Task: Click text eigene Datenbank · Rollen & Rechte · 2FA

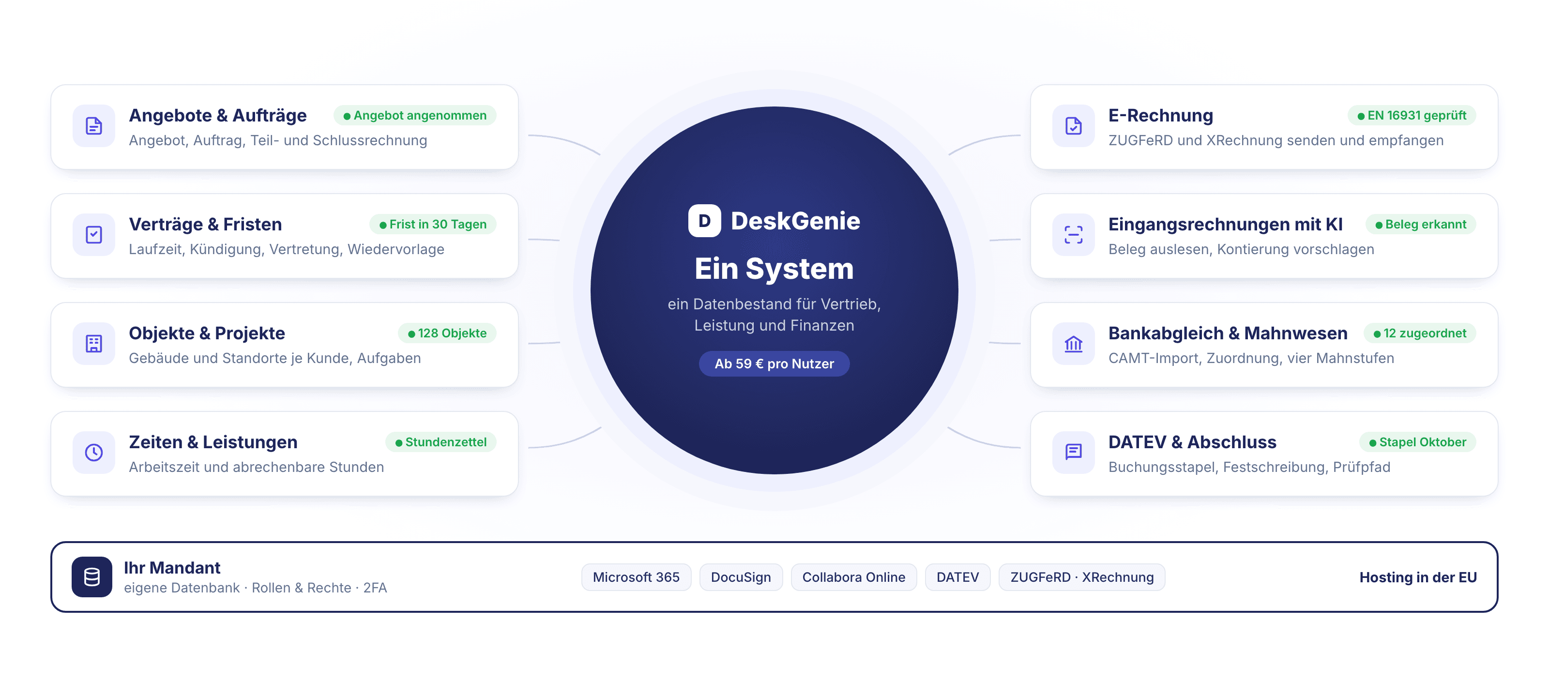Action: [256, 588]
